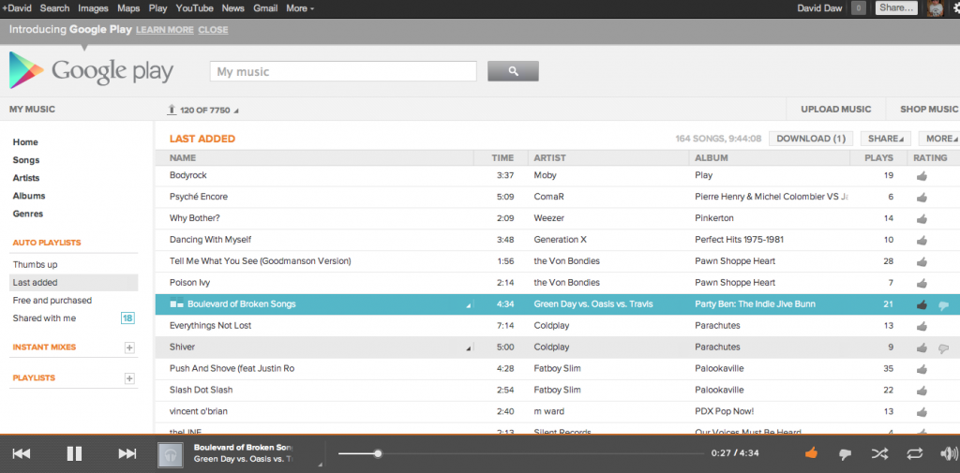Click the Google Play logo
The height and width of the screenshot is (473, 960).
click(91, 71)
